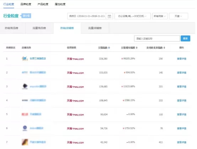Select the 热销店铺榜 sub-tab
This screenshot has height=149, width=197.
click(x=67, y=28)
